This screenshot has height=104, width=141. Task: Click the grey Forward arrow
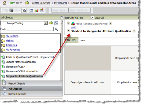(x=18, y=3)
